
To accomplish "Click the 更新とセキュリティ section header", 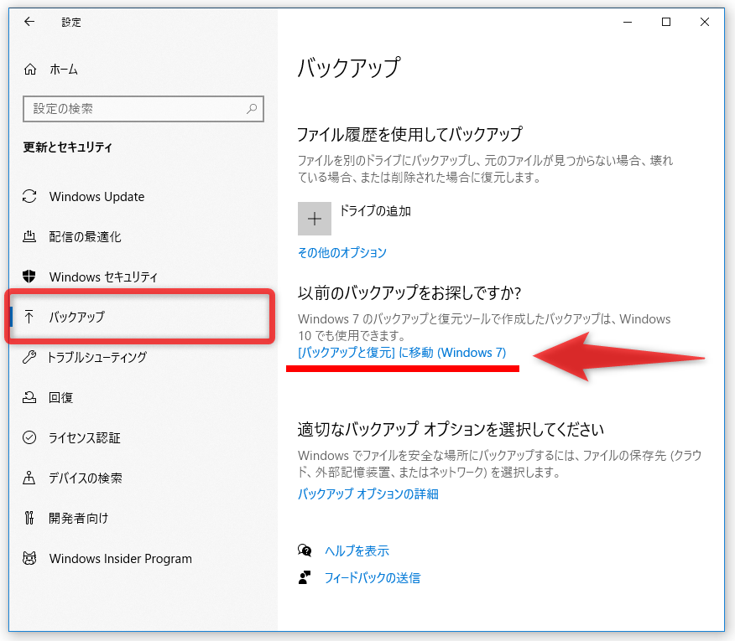I will click(x=67, y=147).
